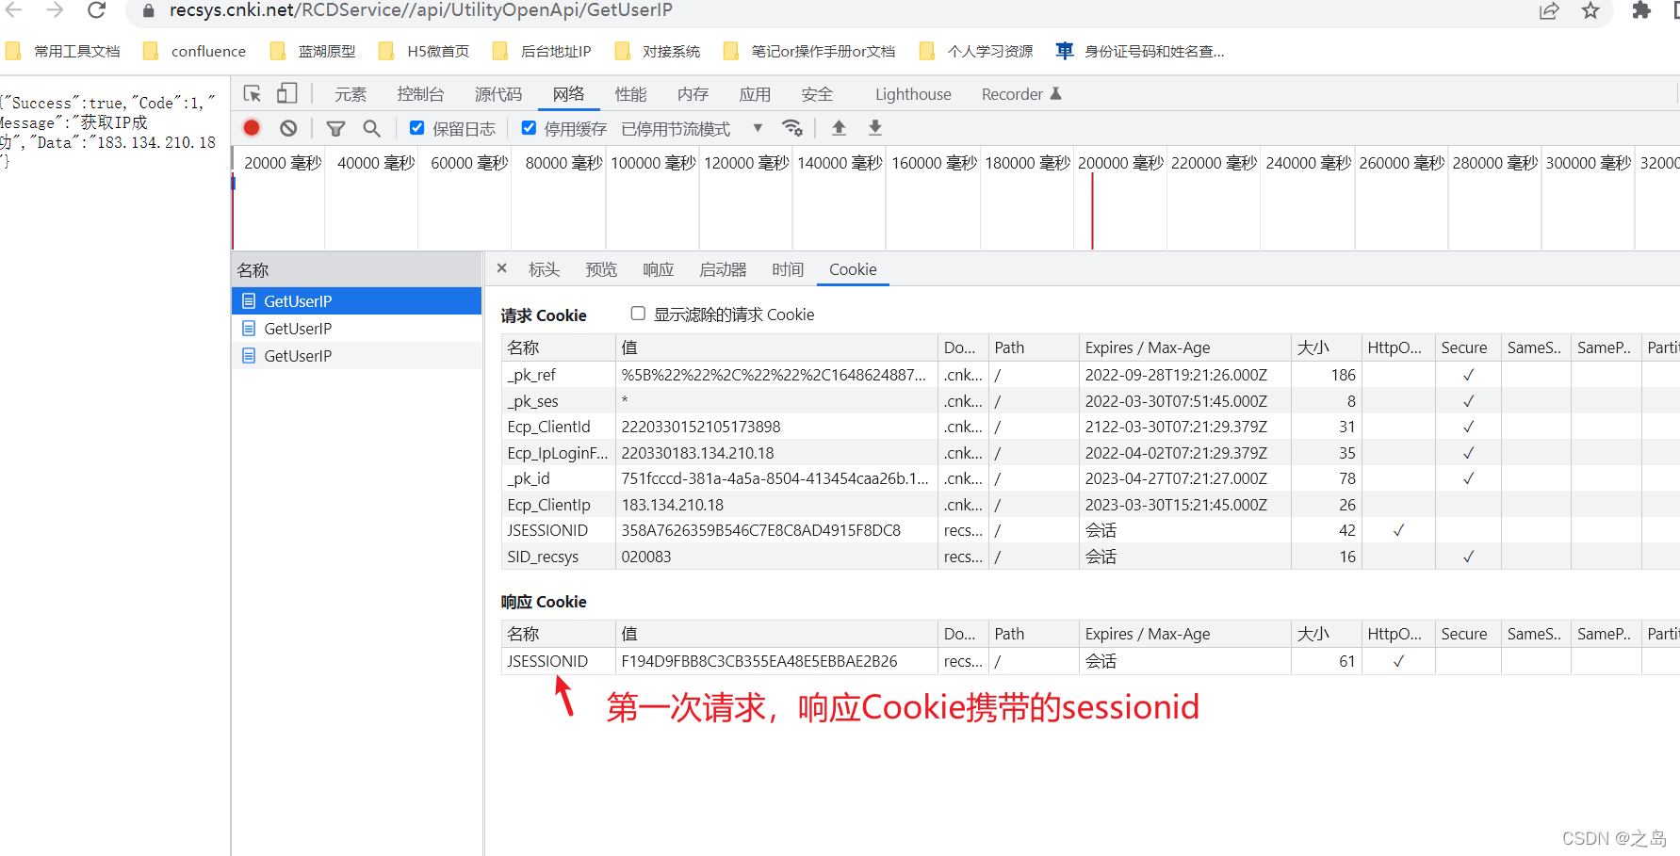Switch to the 性能 panel tab
Image resolution: width=1680 pixels, height=856 pixels.
(630, 94)
